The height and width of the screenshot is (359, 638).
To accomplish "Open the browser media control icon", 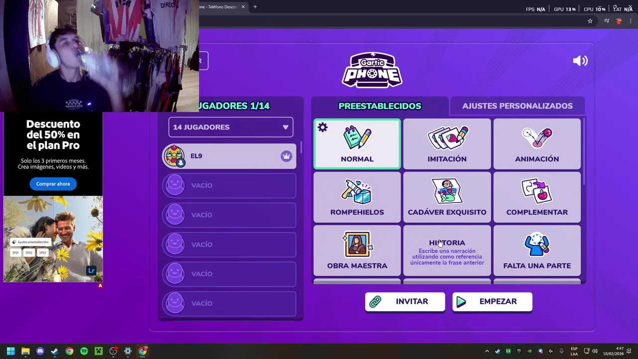I will (x=607, y=21).
